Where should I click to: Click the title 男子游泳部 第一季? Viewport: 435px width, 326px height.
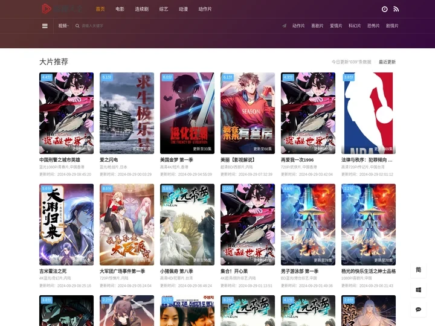point(300,272)
